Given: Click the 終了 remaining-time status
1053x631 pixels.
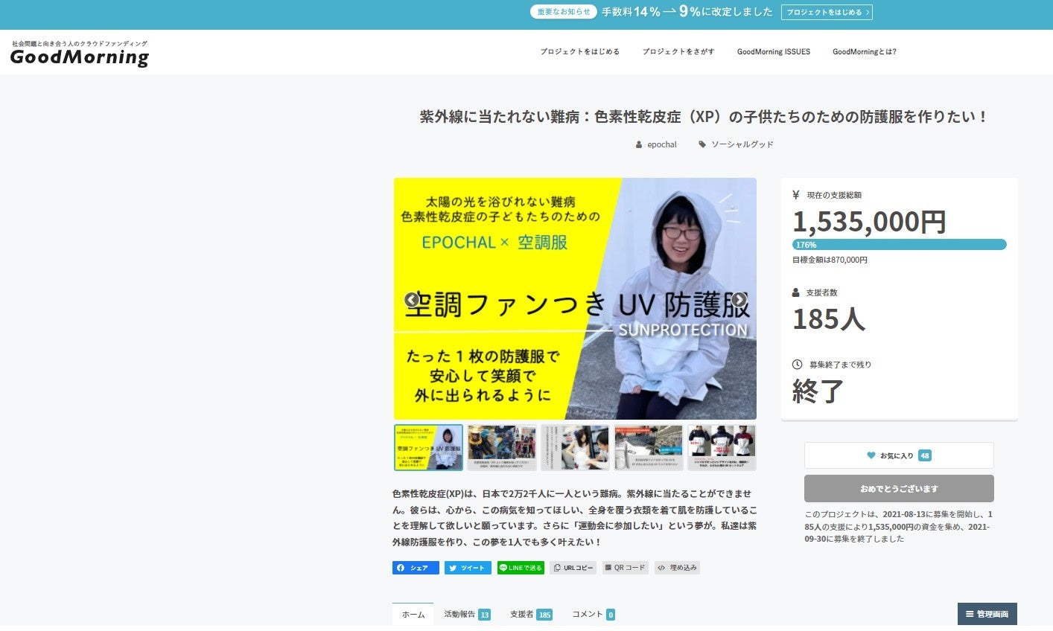Looking at the screenshot, I should [818, 391].
